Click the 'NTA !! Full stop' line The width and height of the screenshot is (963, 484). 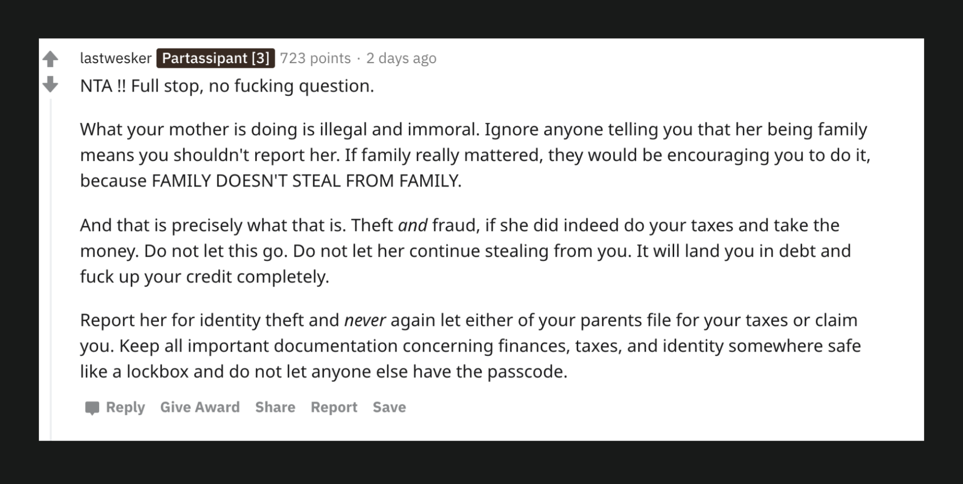(227, 86)
